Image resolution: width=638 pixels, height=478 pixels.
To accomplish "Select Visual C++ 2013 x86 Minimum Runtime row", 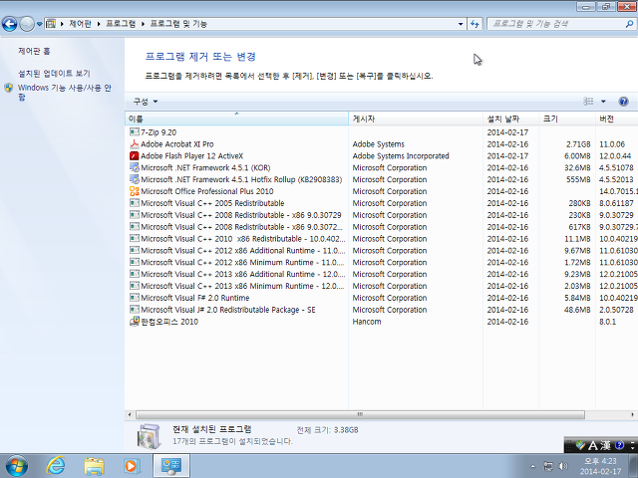I will (x=381, y=286).
